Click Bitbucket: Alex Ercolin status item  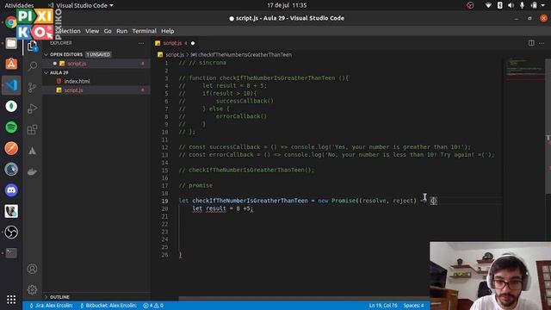[109, 306]
